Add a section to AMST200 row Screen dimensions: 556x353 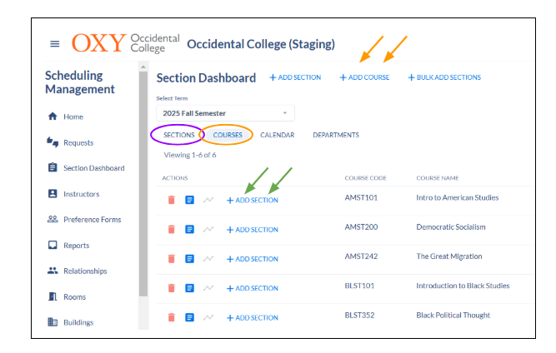[253, 230]
